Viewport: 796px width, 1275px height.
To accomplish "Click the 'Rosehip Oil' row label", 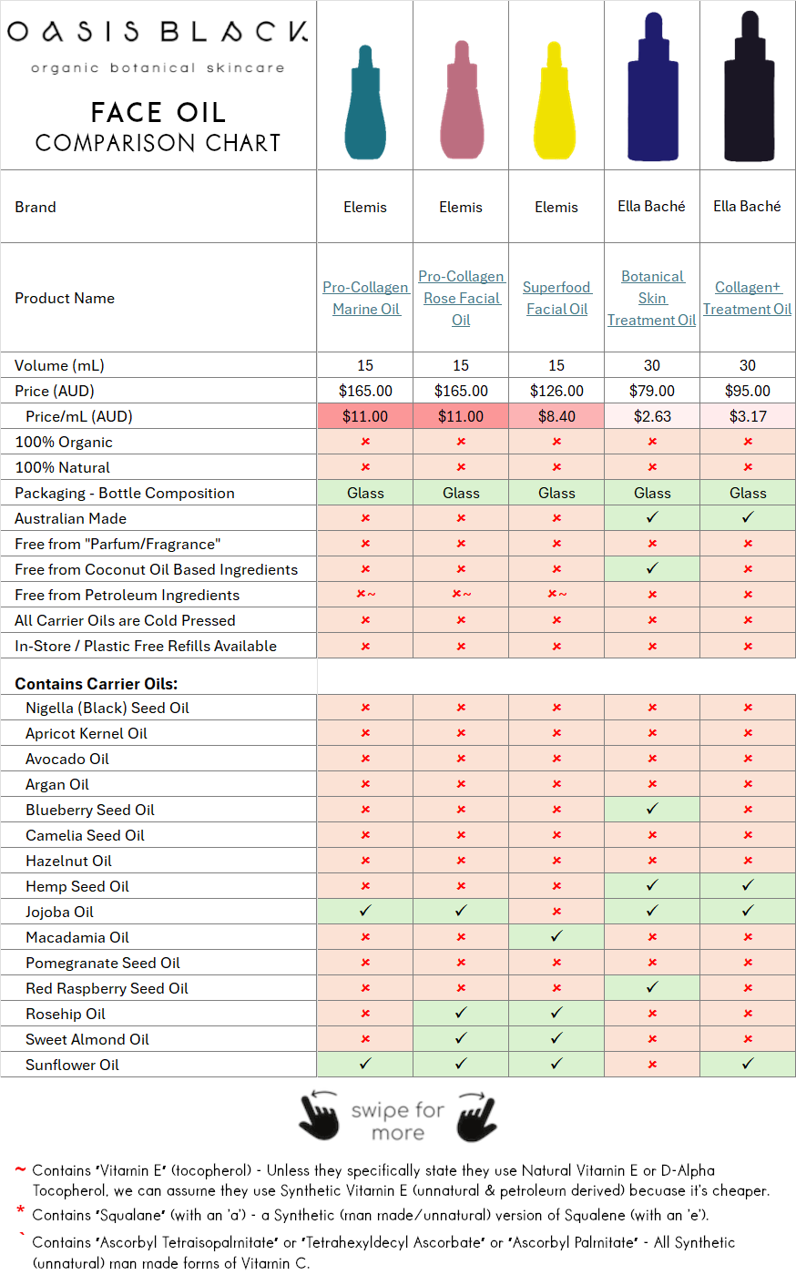I will 66,1014.
